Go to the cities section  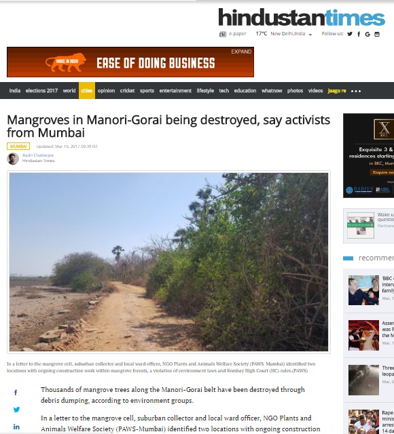point(87,90)
